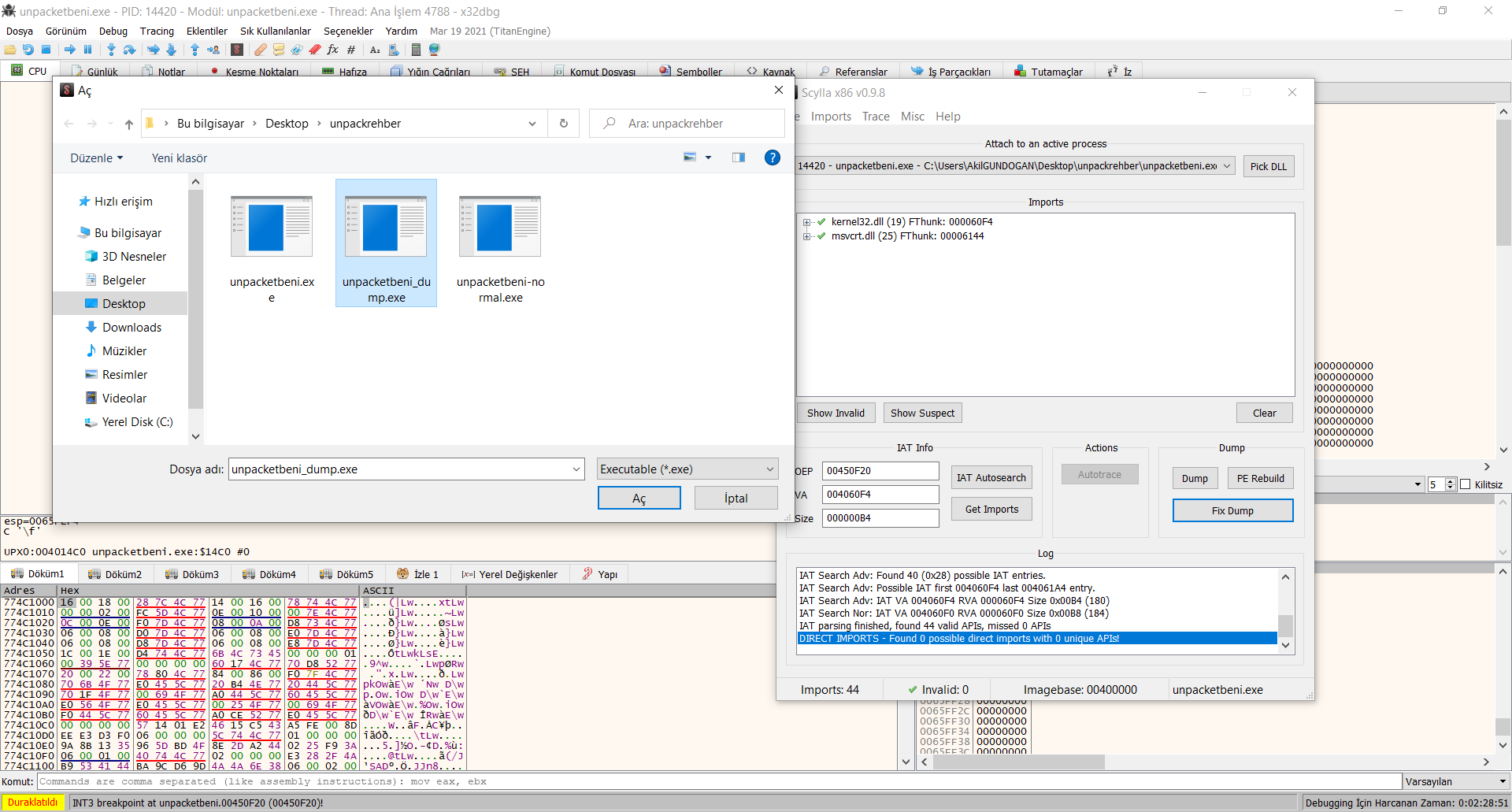
Task: Click the Patches bandage icon
Action: coord(260,50)
